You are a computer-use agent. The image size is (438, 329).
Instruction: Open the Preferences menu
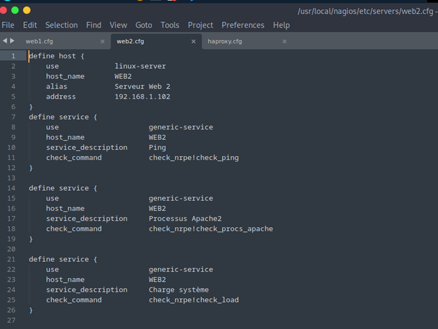tap(243, 25)
